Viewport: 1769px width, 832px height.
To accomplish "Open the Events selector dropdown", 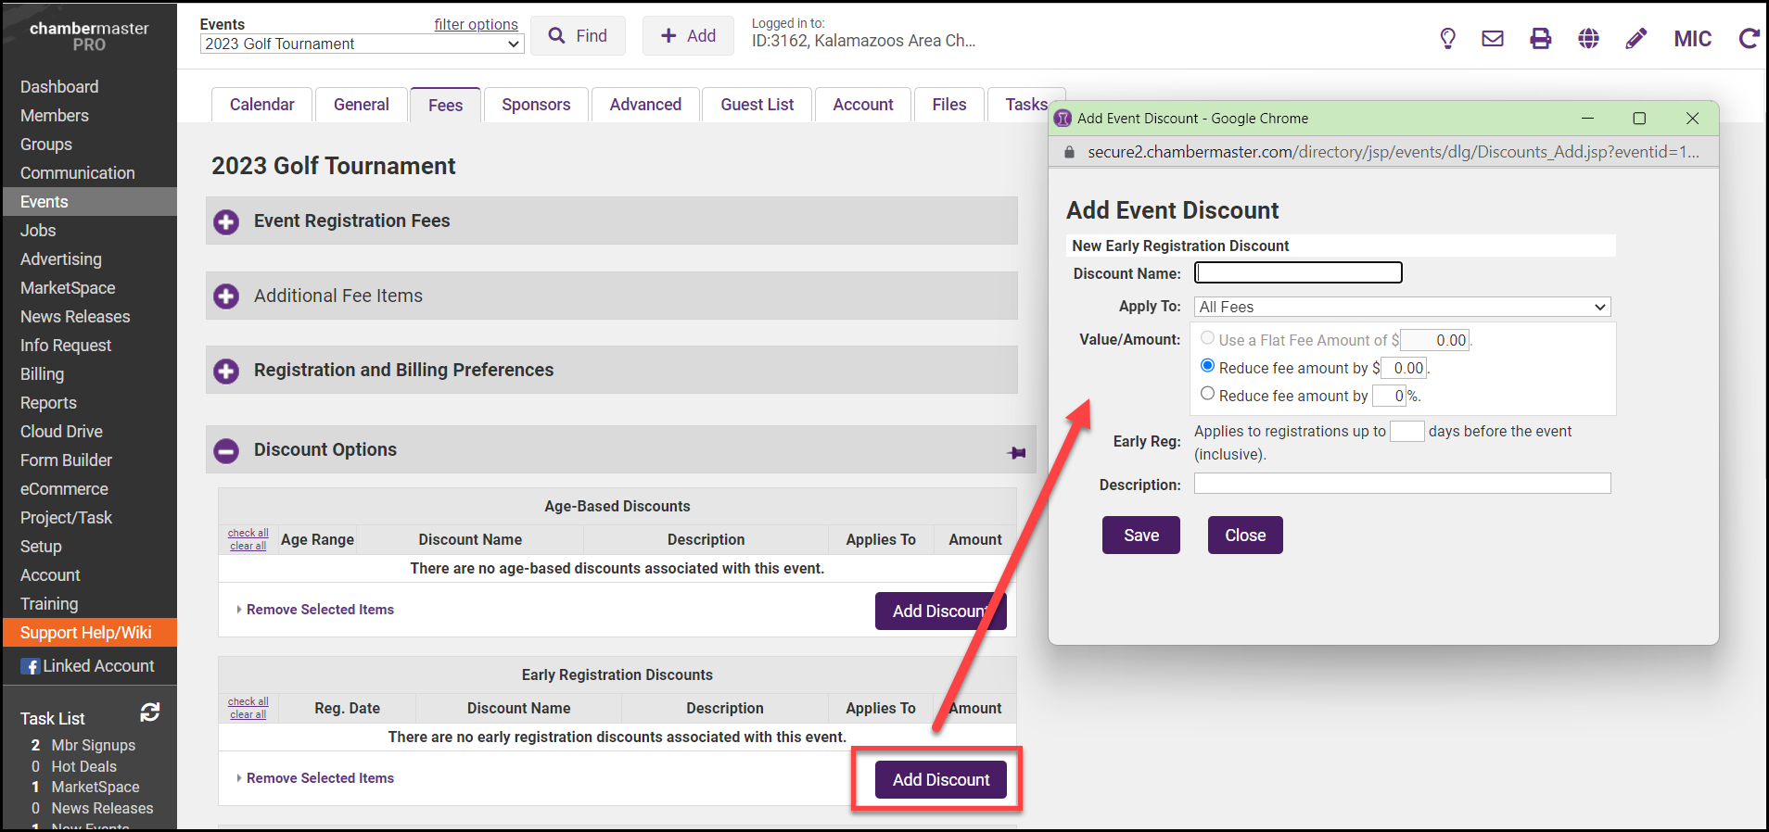I will point(362,44).
